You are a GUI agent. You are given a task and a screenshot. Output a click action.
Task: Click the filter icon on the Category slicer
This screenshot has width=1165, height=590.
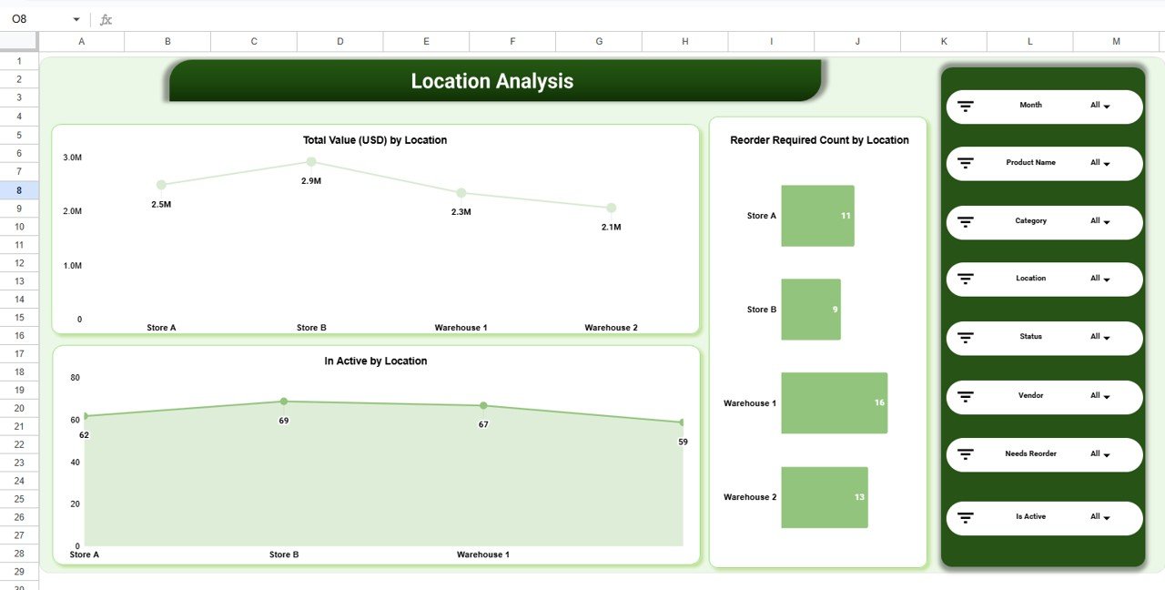(966, 221)
